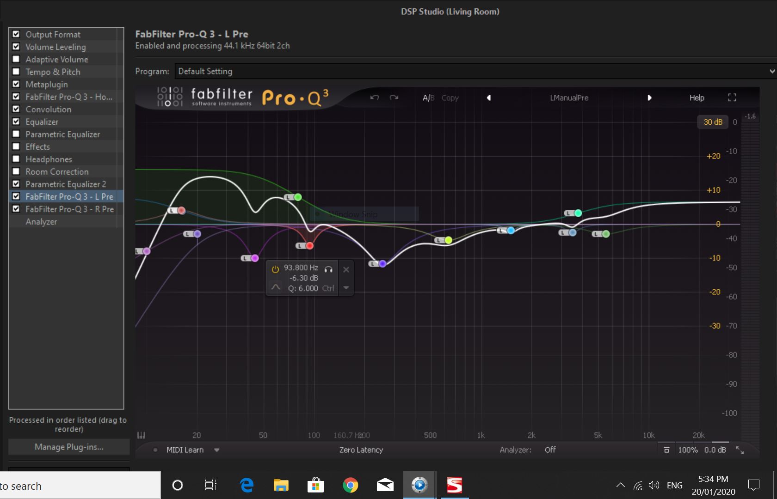
Task: Select Parametric Equalizer 2 in DSP list
Action: pos(66,184)
